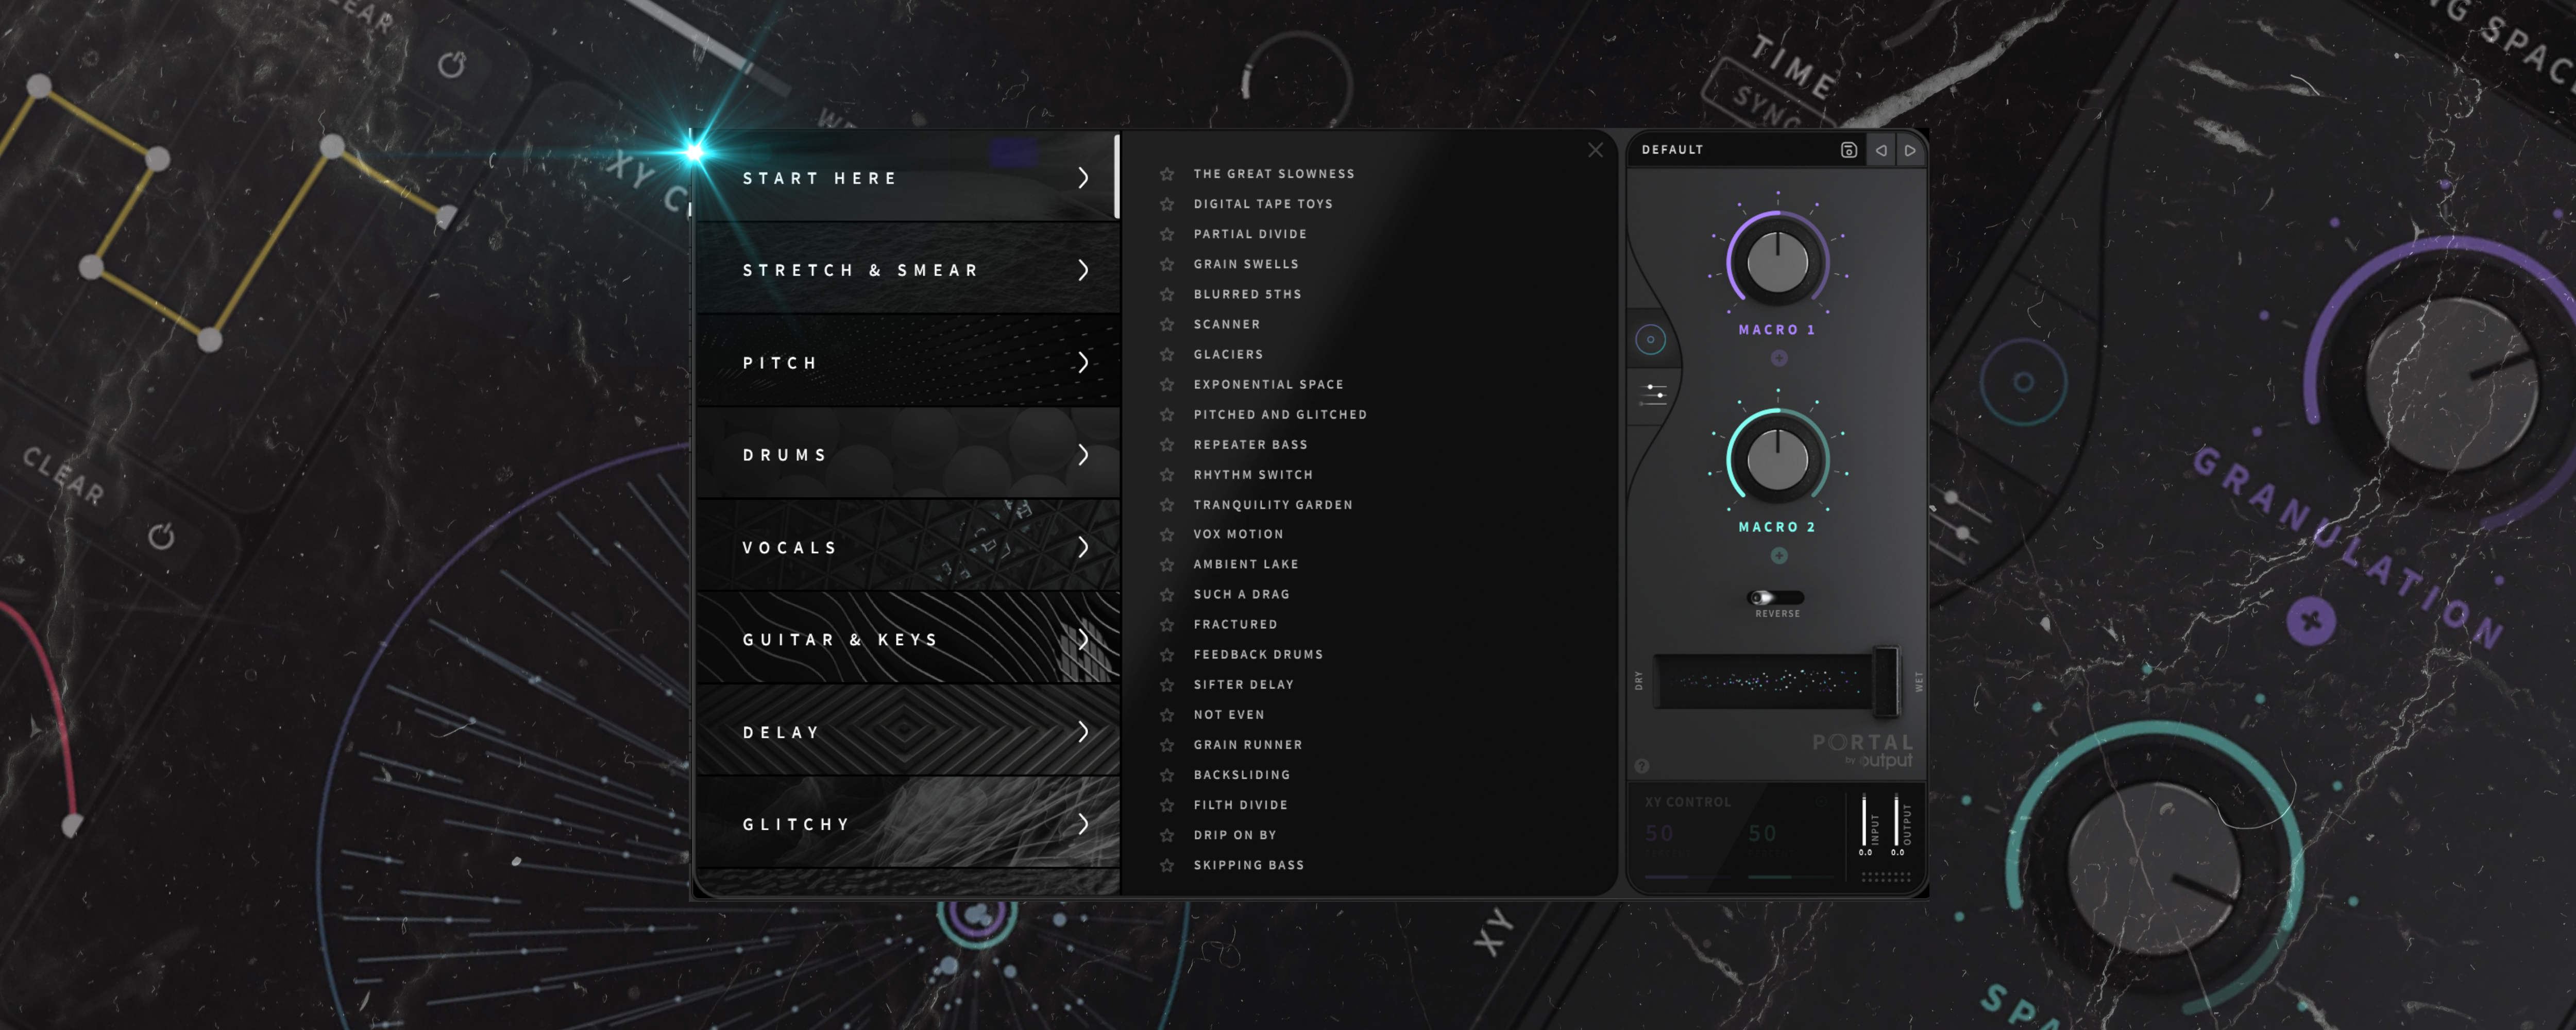The width and height of the screenshot is (2576, 1030).
Task: Load the Tranquility Garden preset
Action: (x=1272, y=505)
